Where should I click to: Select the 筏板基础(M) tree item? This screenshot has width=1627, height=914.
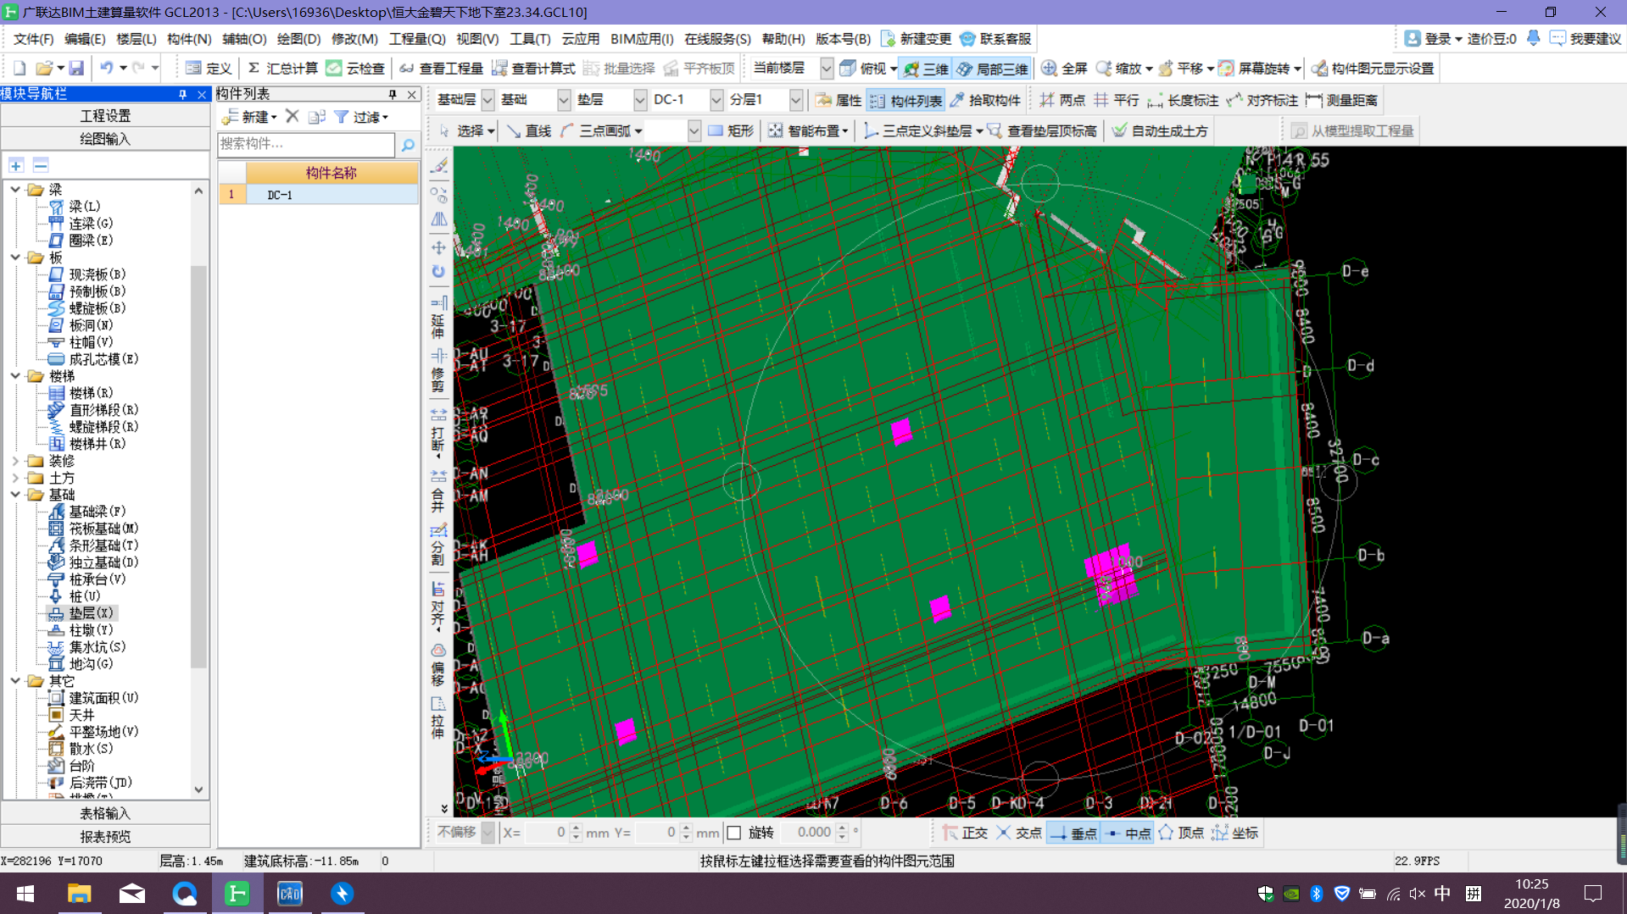click(x=93, y=529)
